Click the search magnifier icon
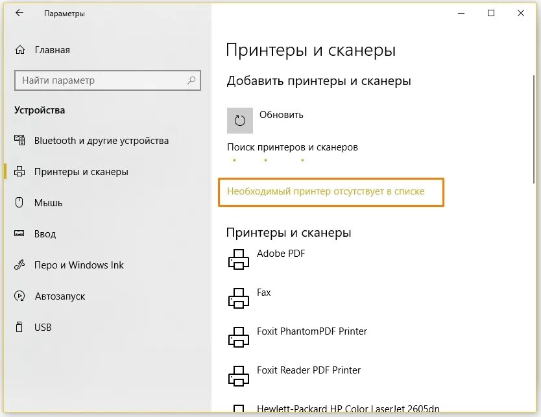 (191, 81)
